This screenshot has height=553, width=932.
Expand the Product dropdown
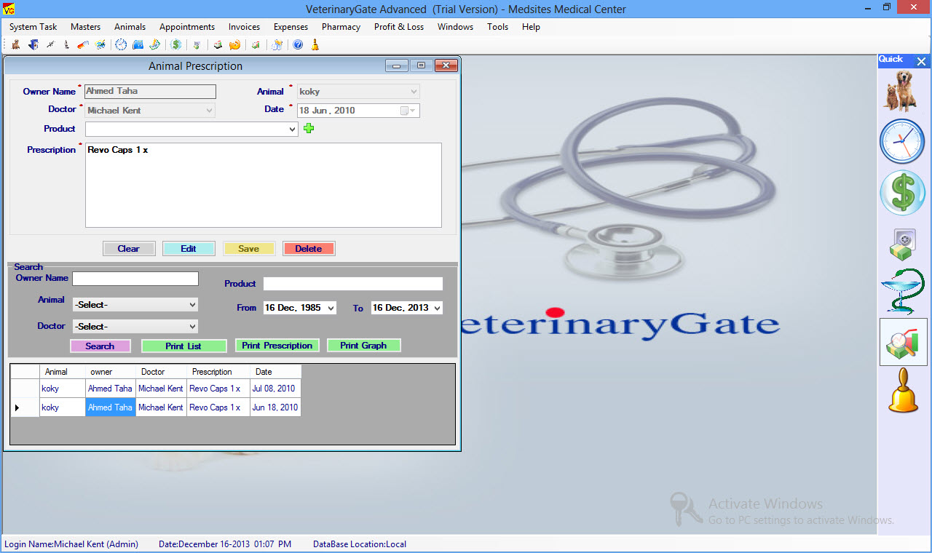[x=292, y=130]
